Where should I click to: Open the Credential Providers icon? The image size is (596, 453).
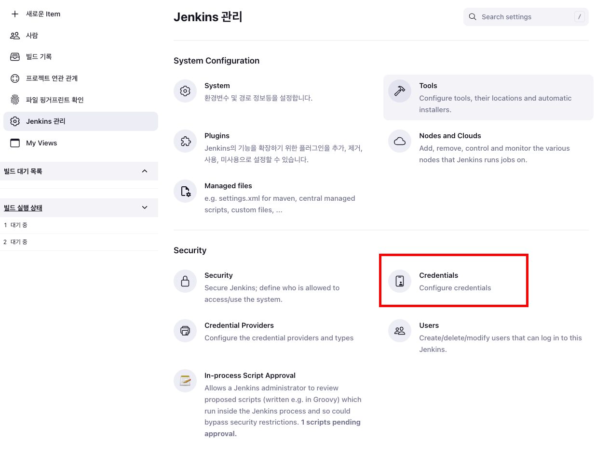coord(185,331)
